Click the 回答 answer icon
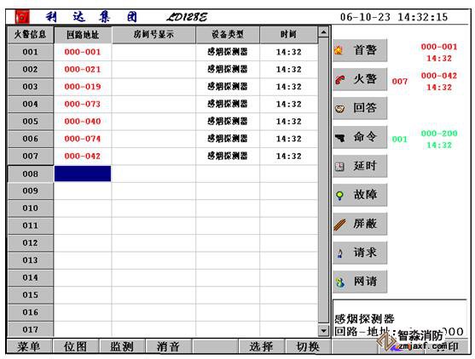This screenshot has height=359, width=475. pyautogui.click(x=340, y=109)
